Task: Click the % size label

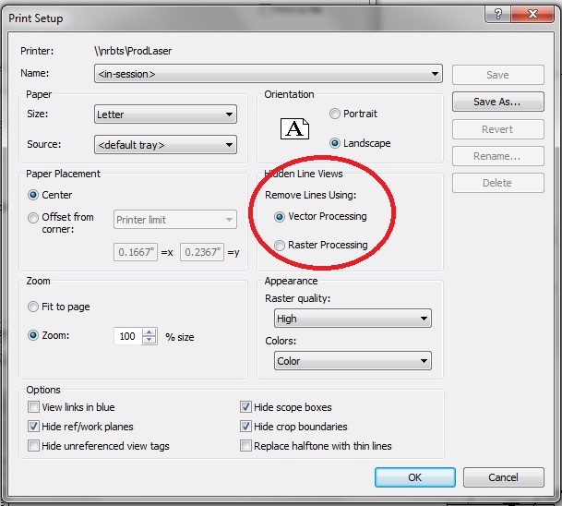Action: [x=180, y=337]
